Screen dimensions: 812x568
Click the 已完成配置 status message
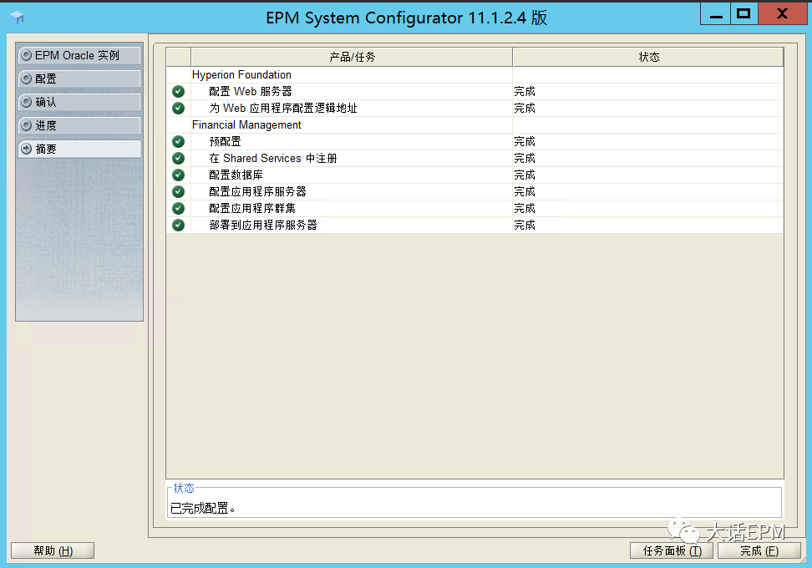coord(203,509)
